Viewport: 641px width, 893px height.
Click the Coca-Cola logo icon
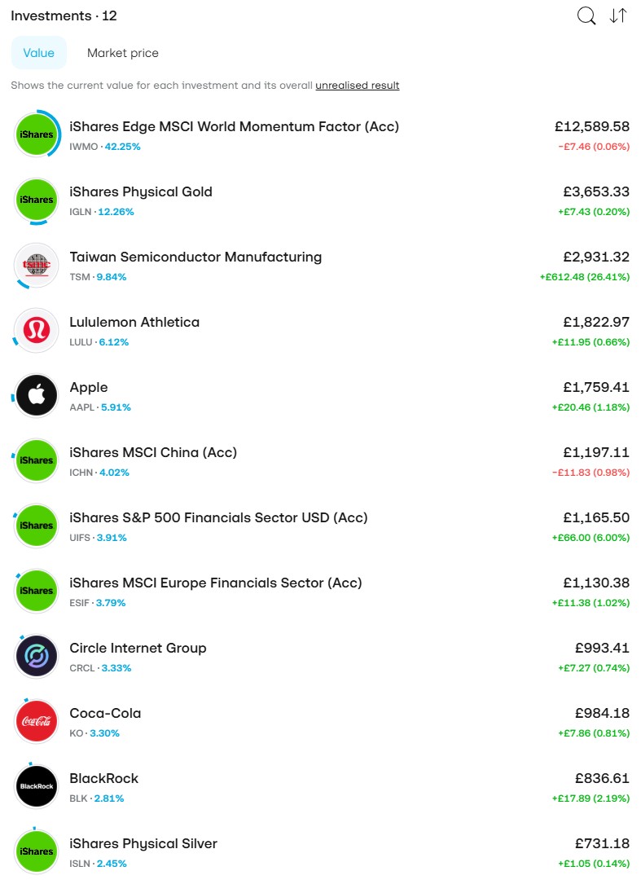37,721
